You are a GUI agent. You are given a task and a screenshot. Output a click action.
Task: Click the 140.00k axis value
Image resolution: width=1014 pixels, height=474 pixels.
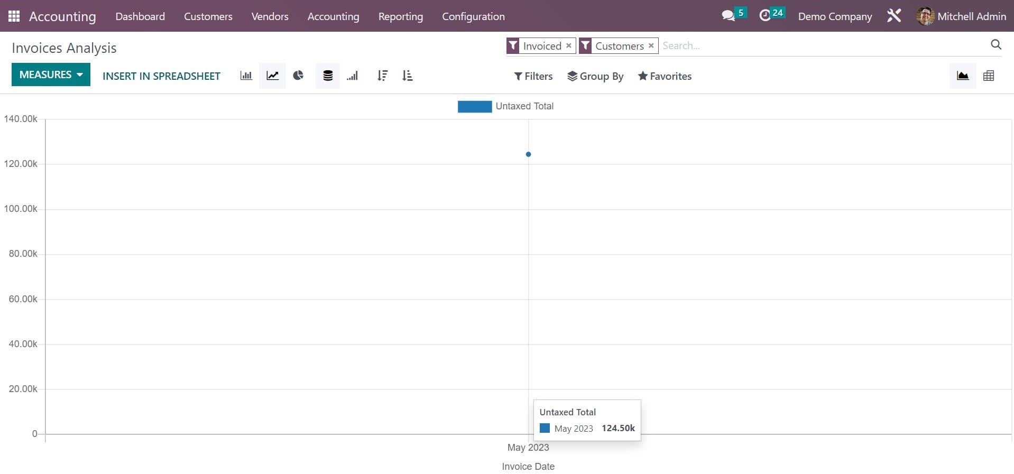click(21, 119)
